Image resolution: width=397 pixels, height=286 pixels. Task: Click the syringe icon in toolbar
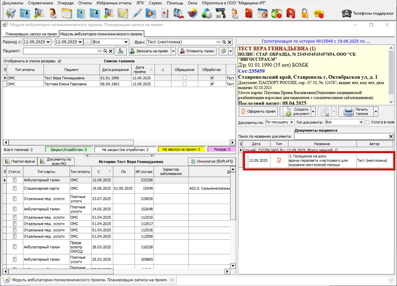pos(137,13)
